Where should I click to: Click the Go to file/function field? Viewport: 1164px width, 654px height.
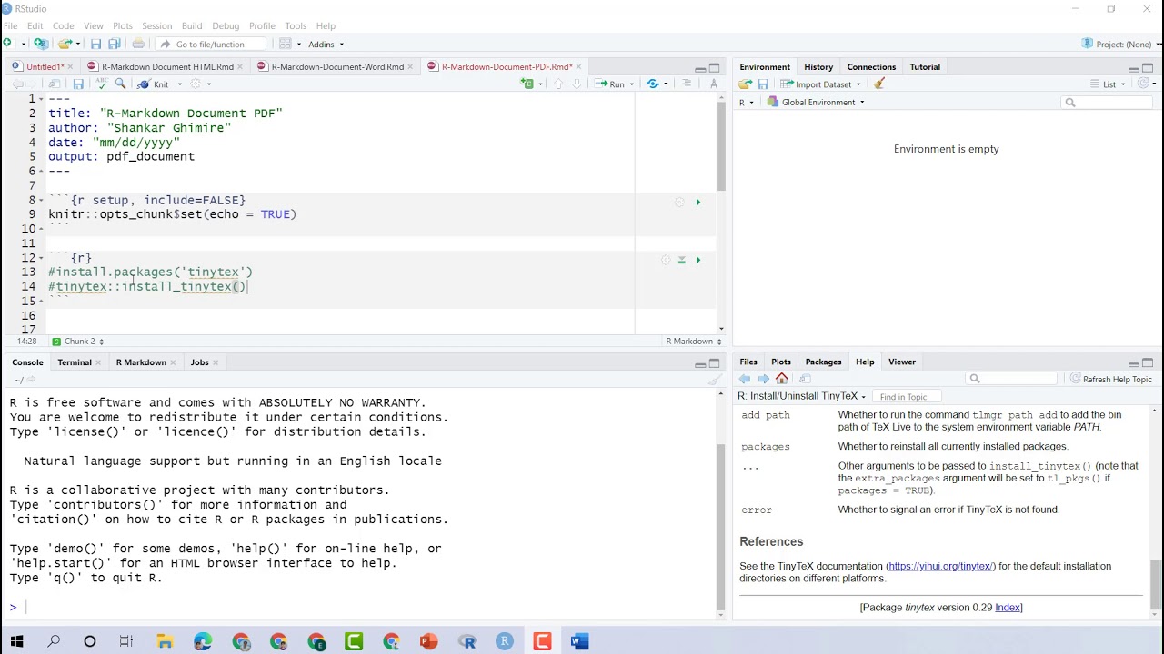[210, 44]
